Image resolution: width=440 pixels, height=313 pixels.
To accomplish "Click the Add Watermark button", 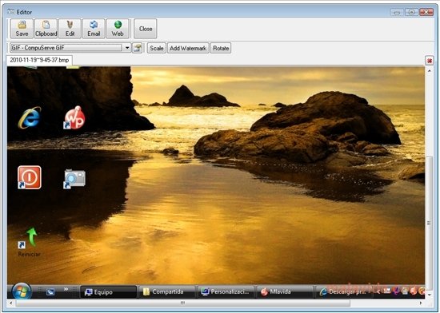I will 188,48.
